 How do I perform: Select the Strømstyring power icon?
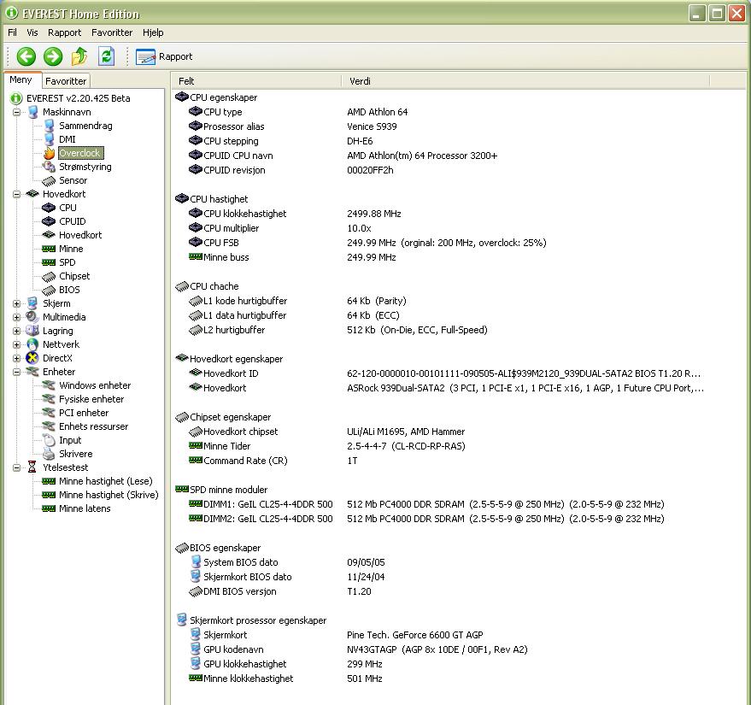[49, 167]
